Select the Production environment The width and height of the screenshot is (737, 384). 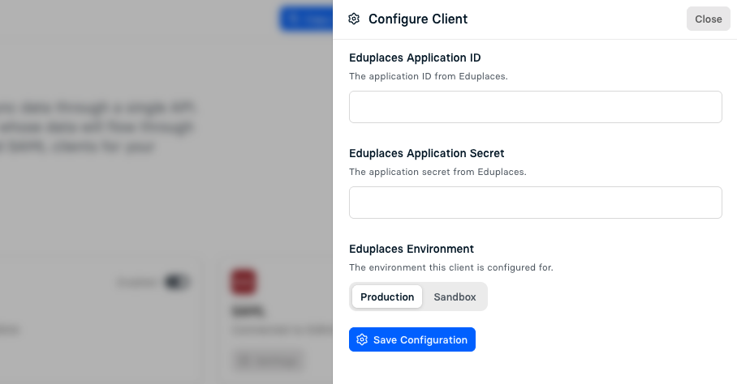coord(387,297)
